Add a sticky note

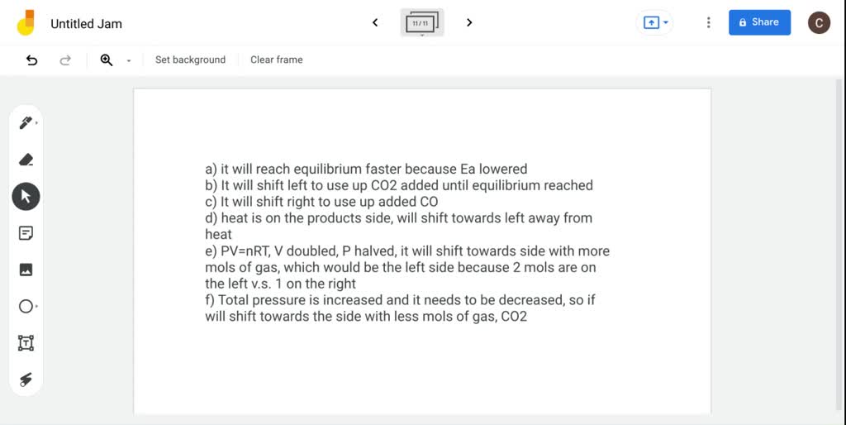pos(26,233)
